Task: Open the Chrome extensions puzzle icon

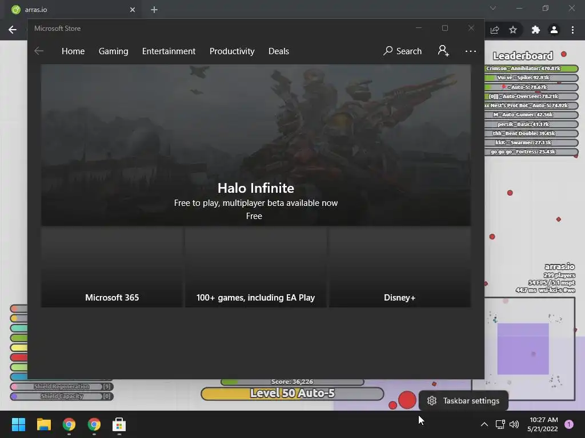Action: (536, 30)
